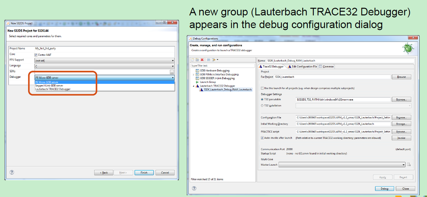This screenshot has width=427, height=197.
Task: Click the Invoke button
Action: [401, 138]
